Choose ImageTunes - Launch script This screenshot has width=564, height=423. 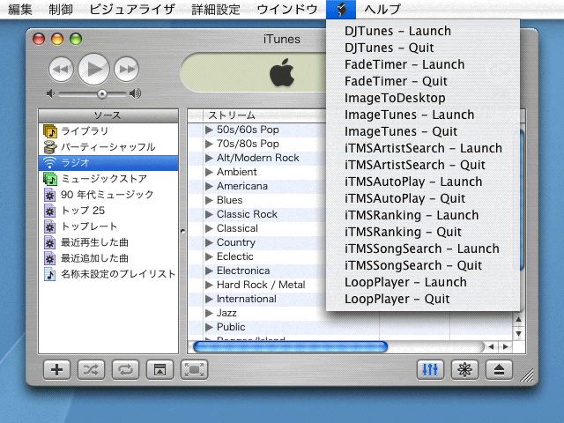[423, 115]
